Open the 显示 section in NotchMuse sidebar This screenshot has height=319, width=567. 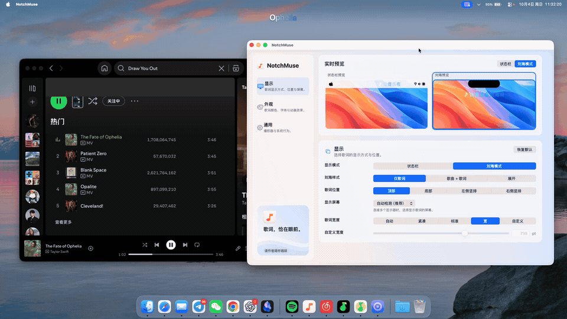[x=283, y=86]
